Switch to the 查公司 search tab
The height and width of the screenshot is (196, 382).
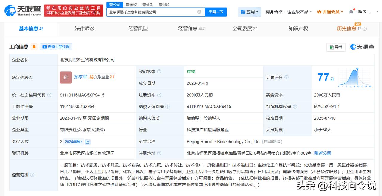click(x=115, y=4)
